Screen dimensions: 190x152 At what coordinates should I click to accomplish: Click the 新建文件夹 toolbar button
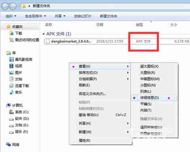(109, 16)
